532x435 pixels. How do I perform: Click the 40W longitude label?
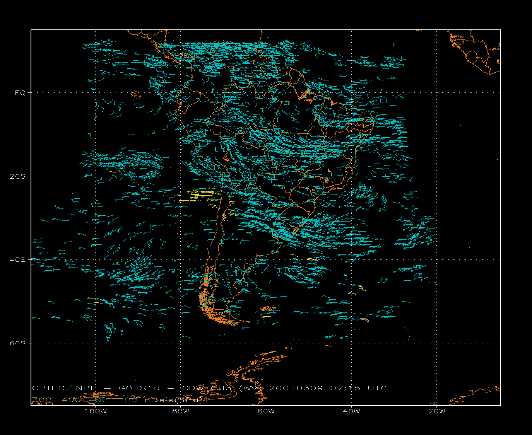pos(351,411)
